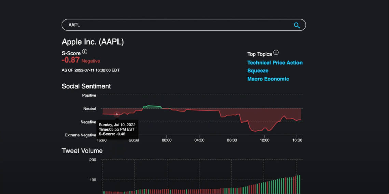This screenshot has width=389, height=194.
Task: Click the AS OF 2022-07-11 timestamp
Action: pos(91,70)
